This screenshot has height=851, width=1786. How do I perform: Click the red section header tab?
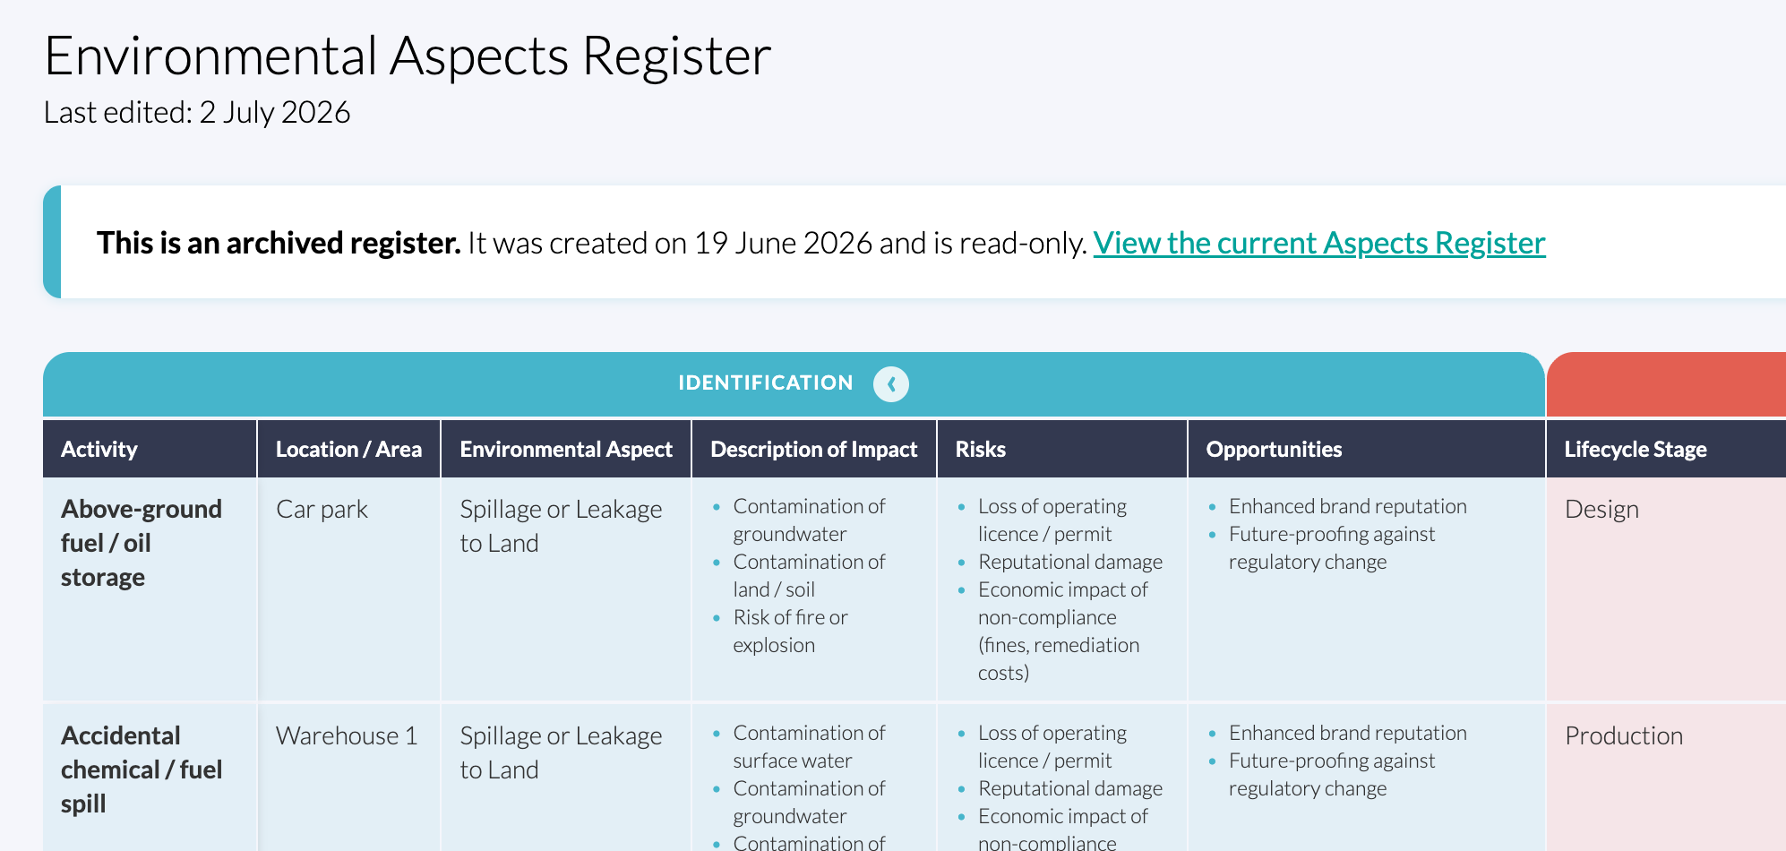[1666, 384]
